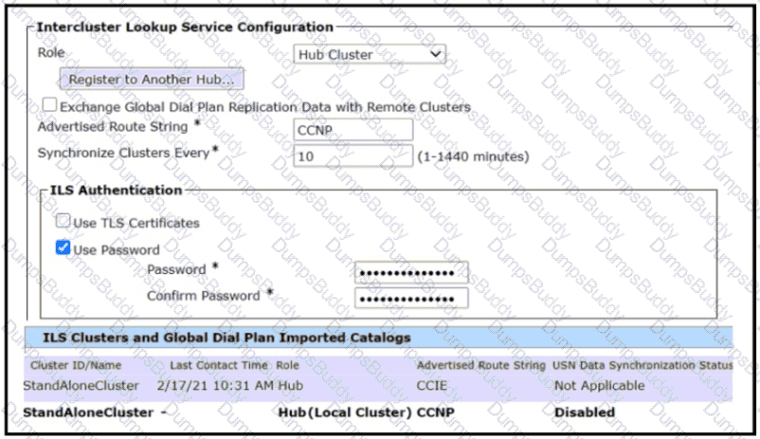Click the ILS Clusters and Imported Catalogs header
This screenshot has height=439, width=760.
tap(227, 337)
